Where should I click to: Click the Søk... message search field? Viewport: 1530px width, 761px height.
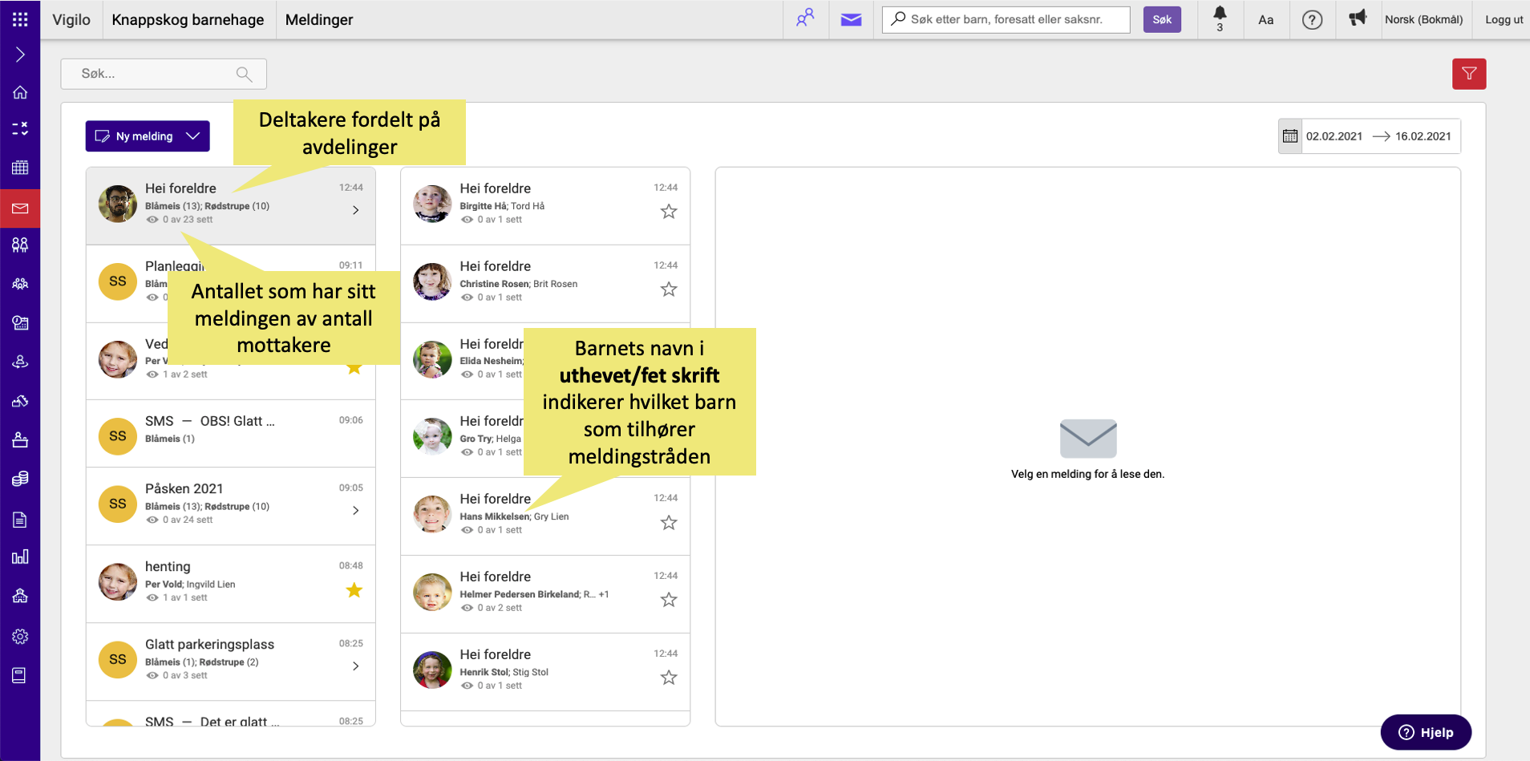click(x=152, y=74)
